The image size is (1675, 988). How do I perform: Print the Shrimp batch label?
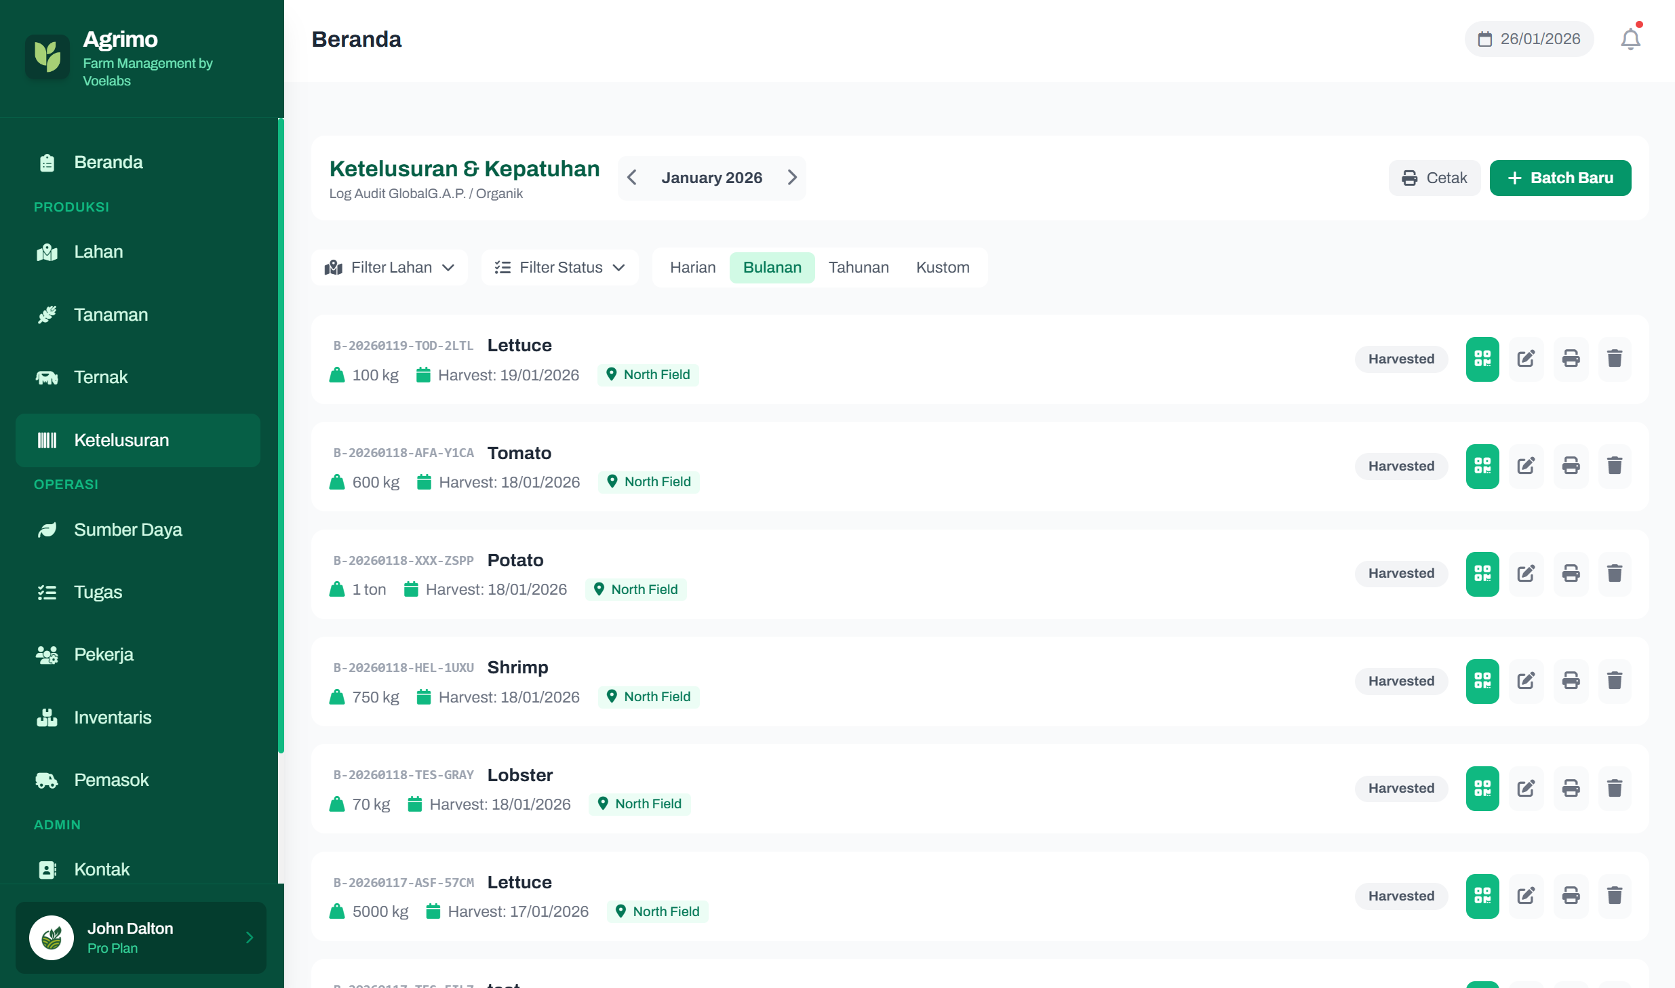point(1571,681)
